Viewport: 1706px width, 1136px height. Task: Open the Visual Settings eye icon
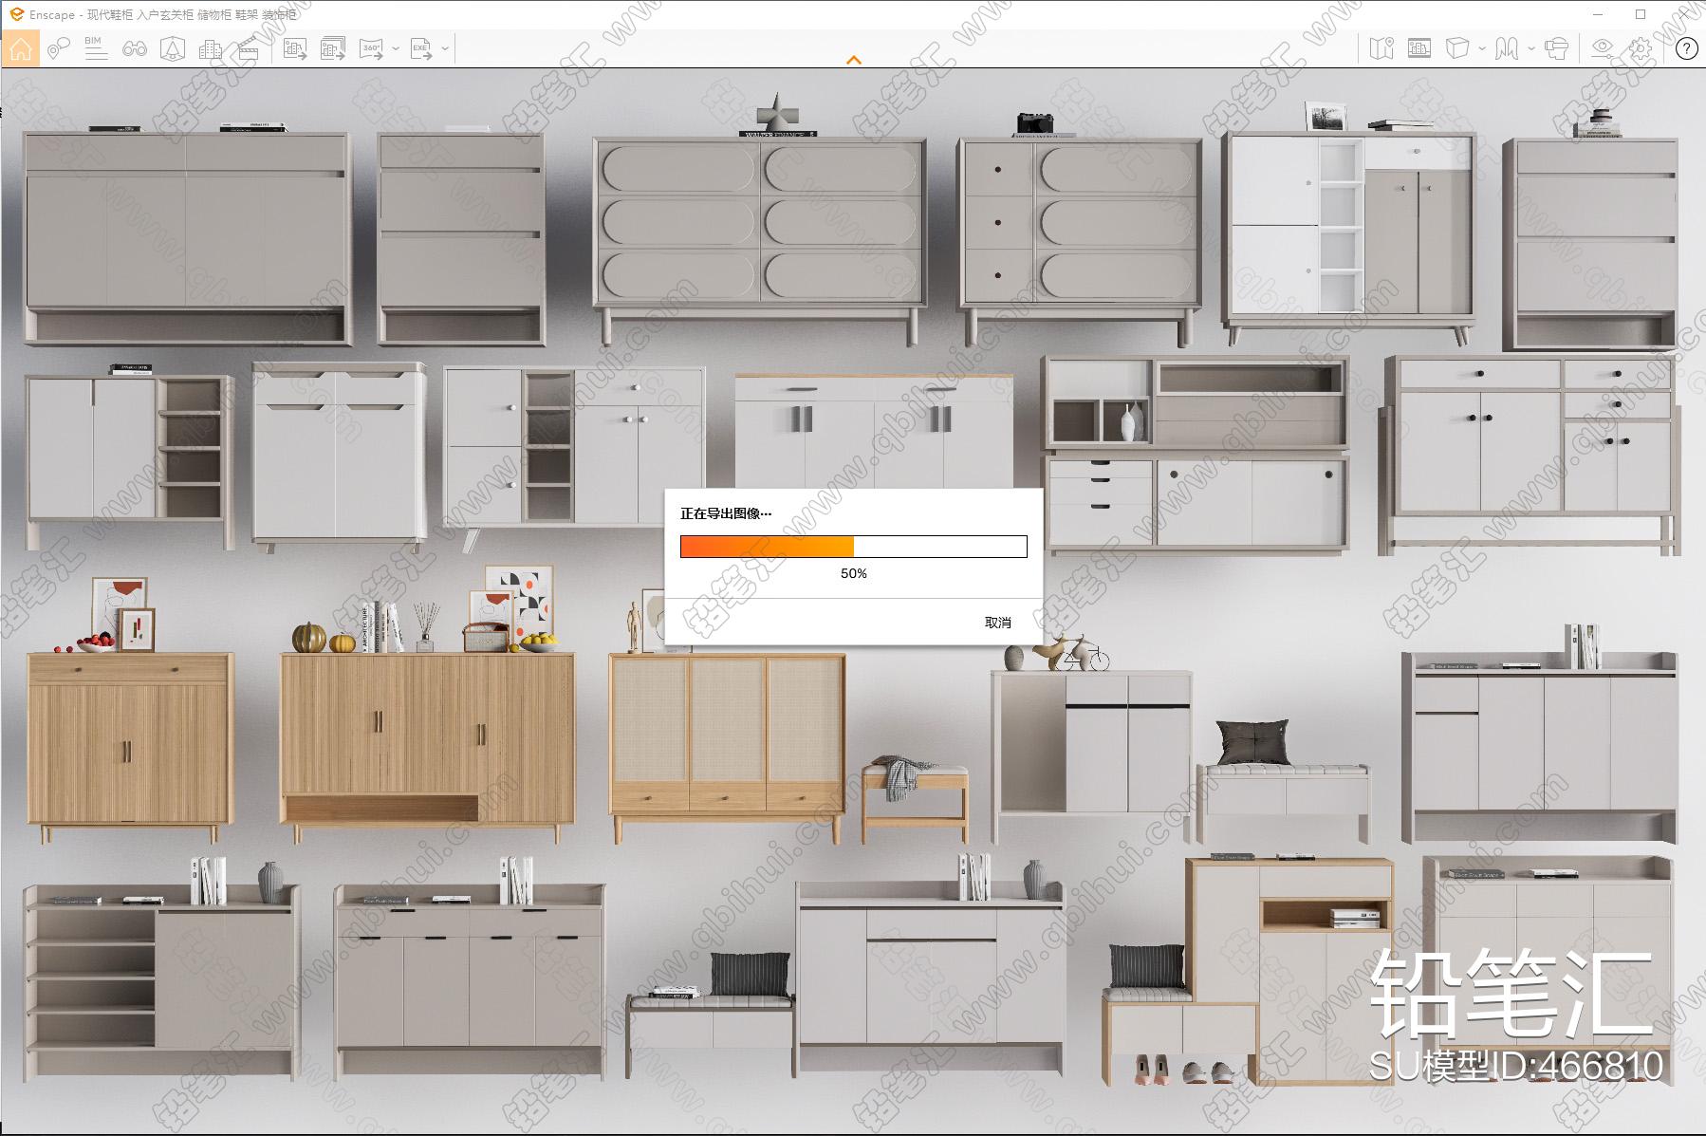(1603, 48)
